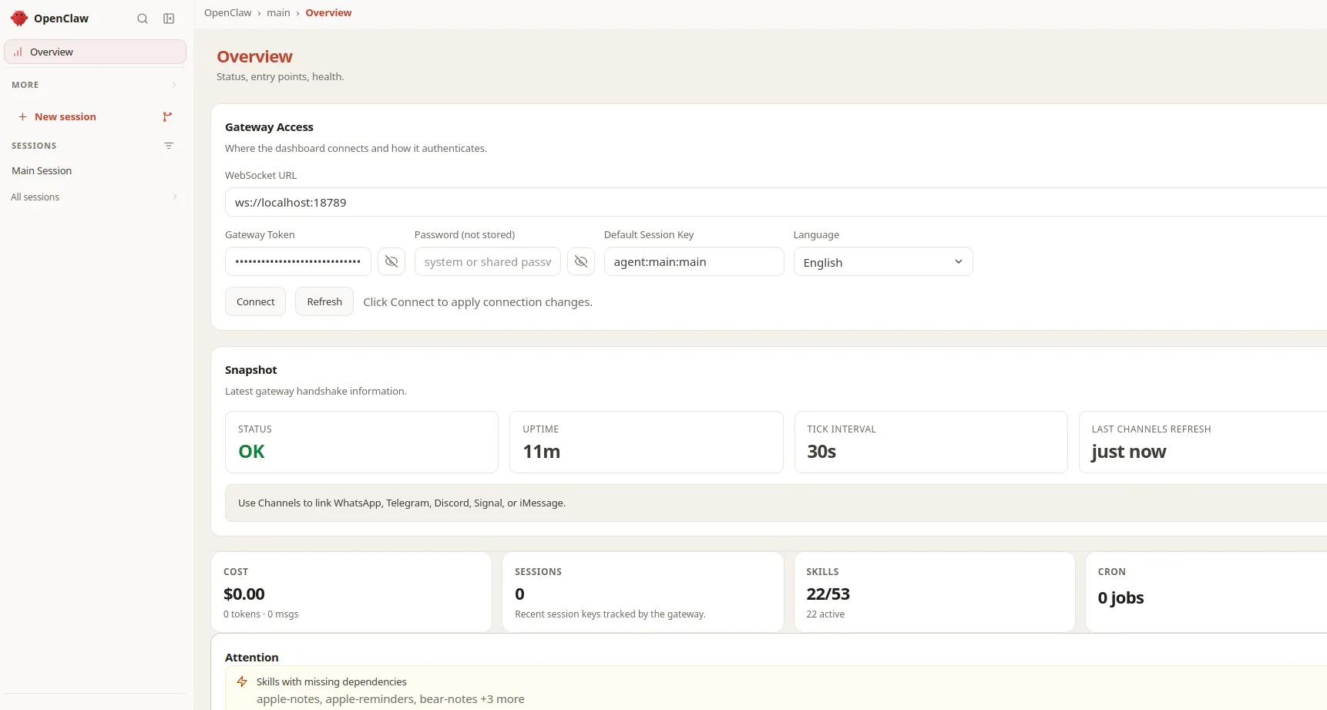Click main breadcrumb link
The image size is (1327, 710).
(x=278, y=13)
